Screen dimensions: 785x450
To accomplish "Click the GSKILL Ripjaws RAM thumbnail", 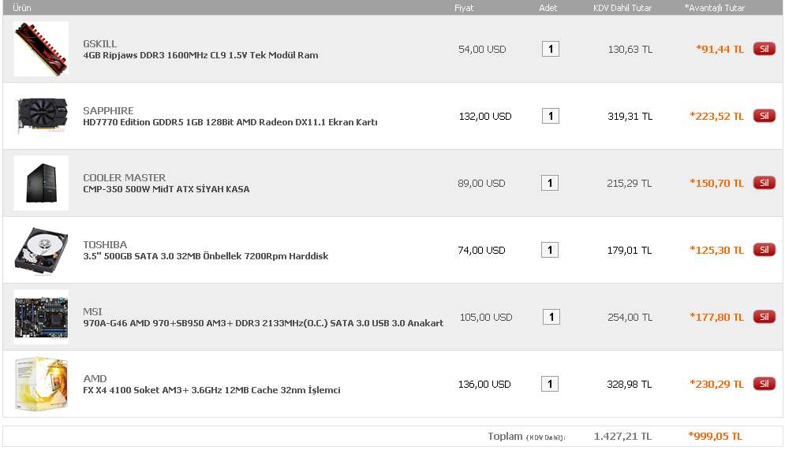I will tap(41, 49).
